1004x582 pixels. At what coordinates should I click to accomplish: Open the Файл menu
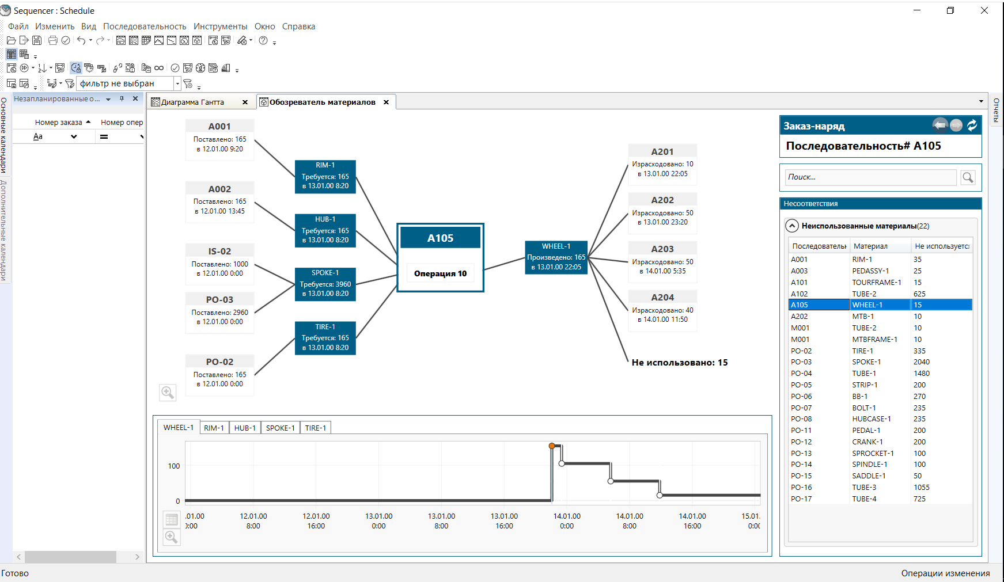[x=18, y=26]
